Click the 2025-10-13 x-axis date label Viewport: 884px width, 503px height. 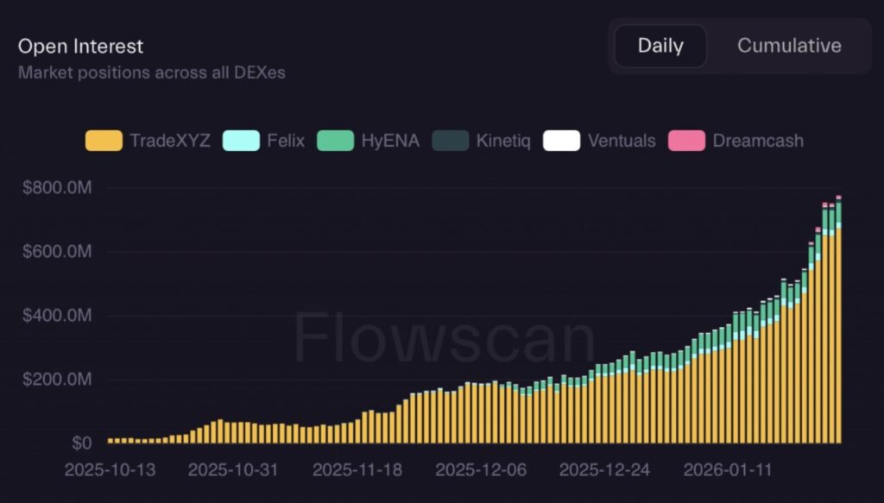(109, 470)
